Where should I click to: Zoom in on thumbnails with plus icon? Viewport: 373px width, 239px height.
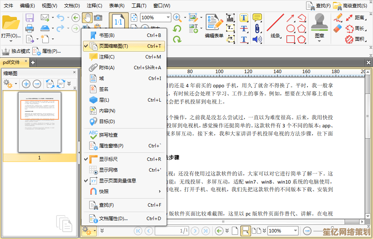click(x=26, y=84)
